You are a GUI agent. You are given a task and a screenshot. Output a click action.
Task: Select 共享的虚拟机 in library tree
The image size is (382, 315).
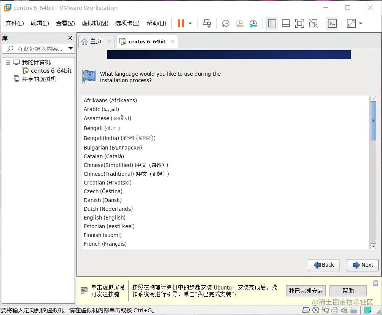tap(39, 79)
